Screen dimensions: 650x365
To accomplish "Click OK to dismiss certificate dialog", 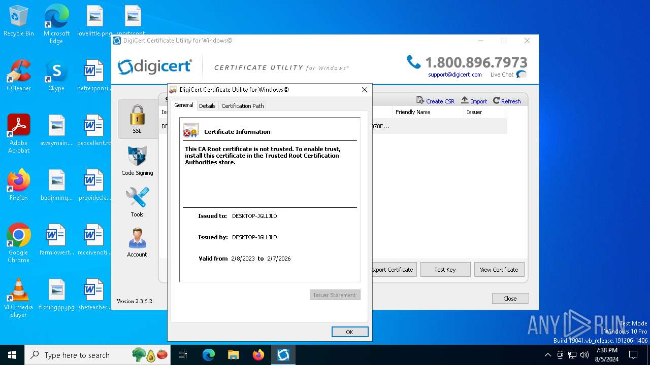I will click(x=349, y=332).
